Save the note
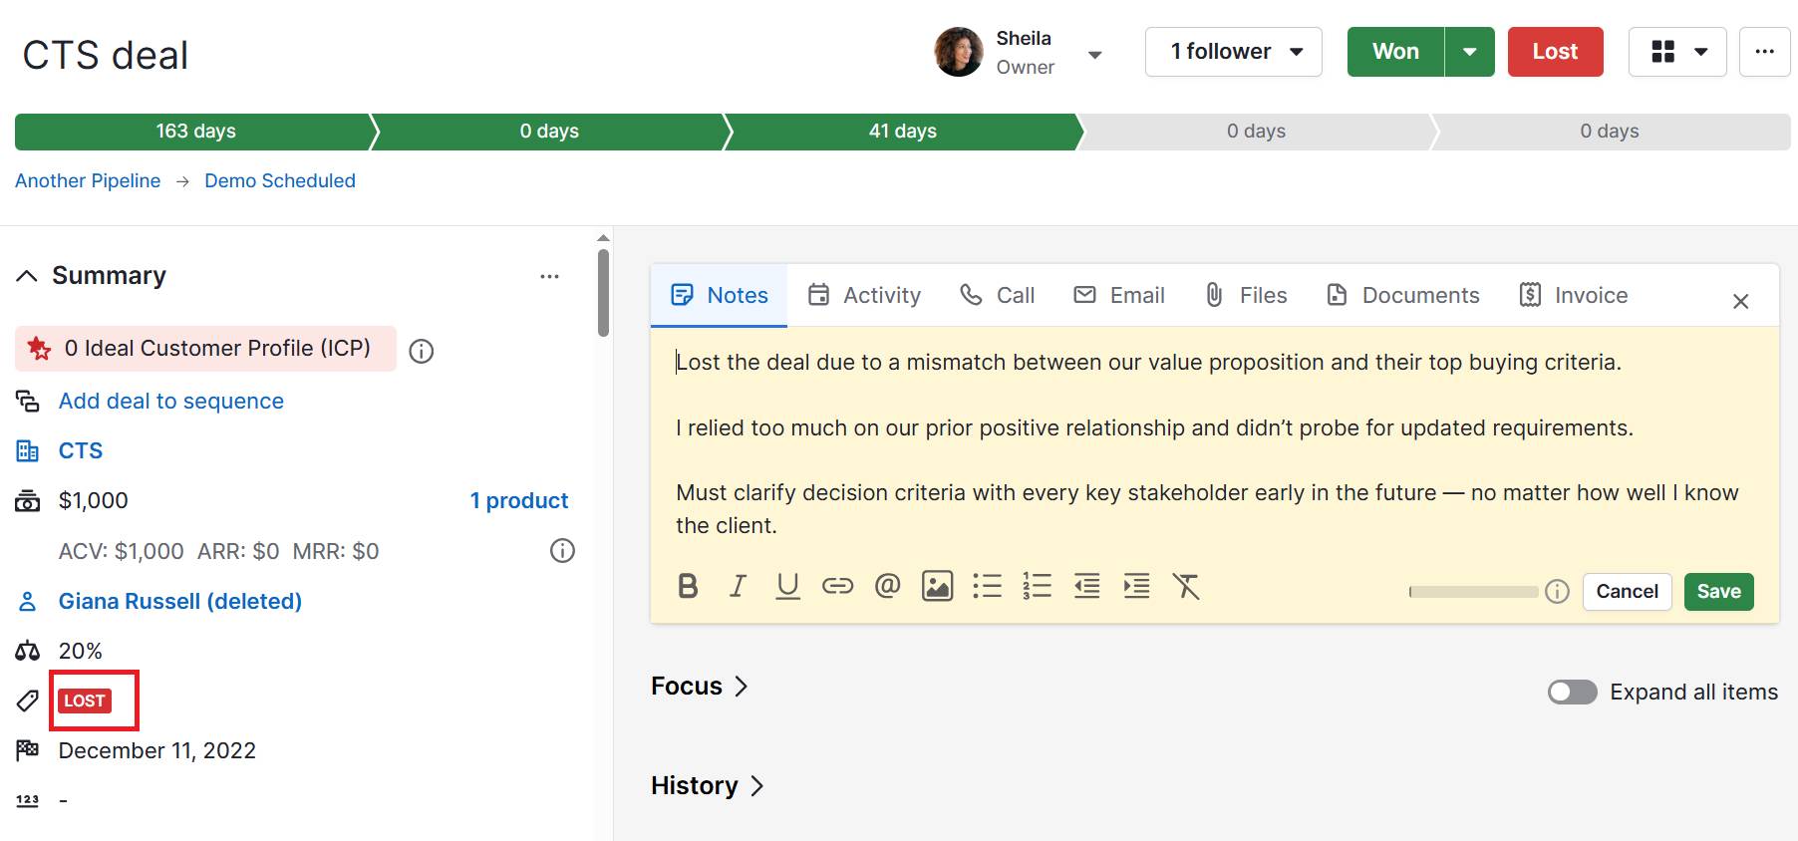This screenshot has height=841, width=1798. 1718,592
